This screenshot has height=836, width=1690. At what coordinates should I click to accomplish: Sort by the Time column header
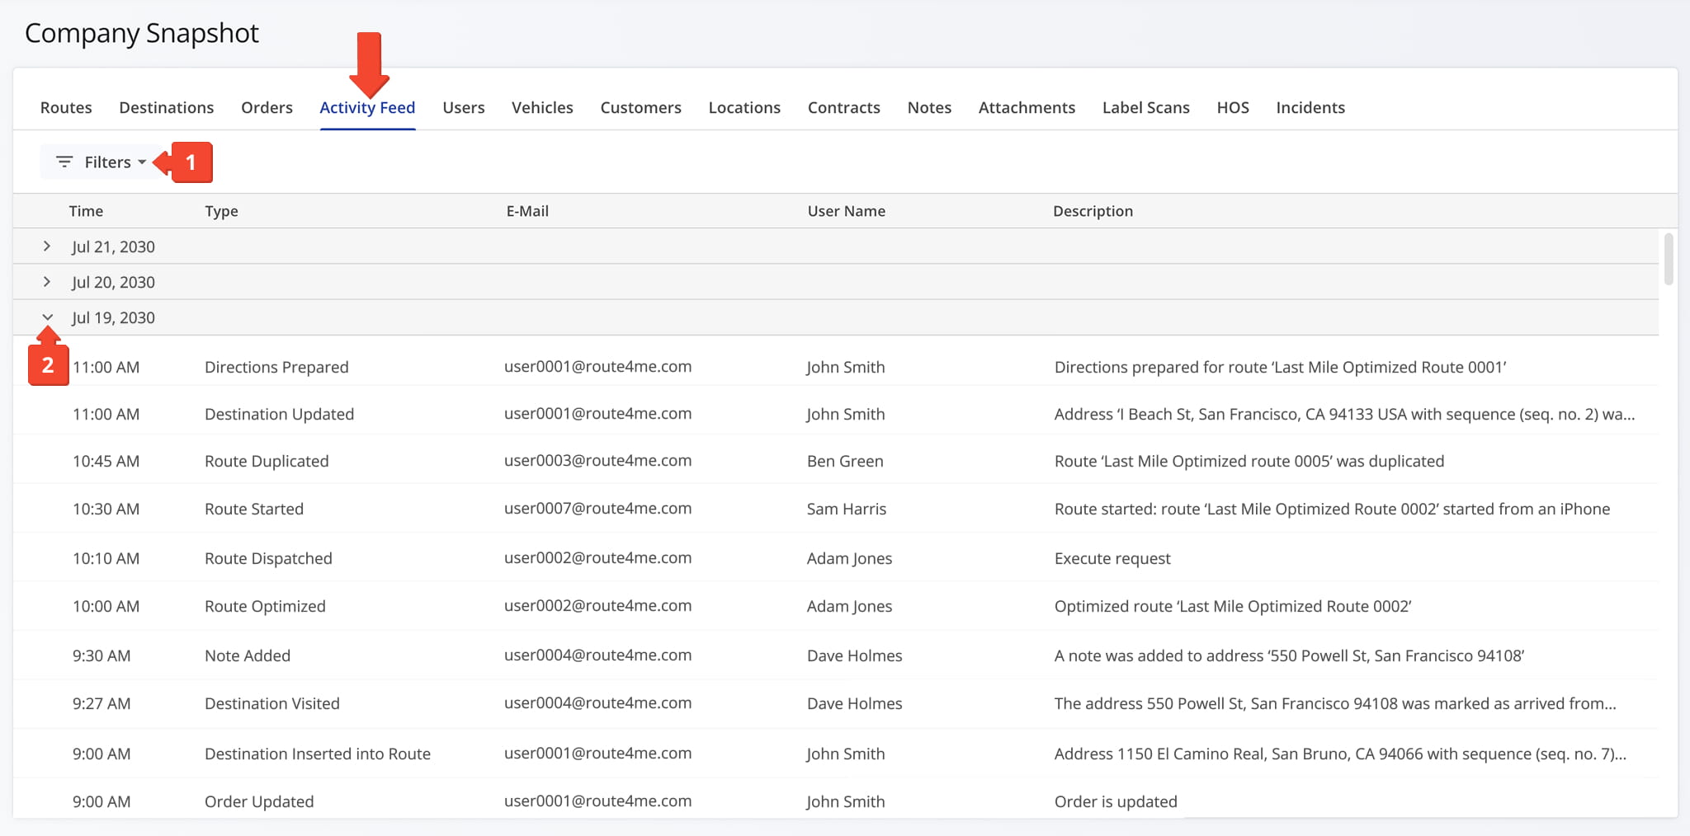click(x=86, y=211)
